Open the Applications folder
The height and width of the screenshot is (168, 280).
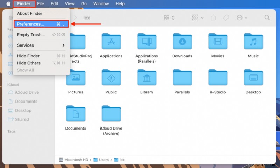tap(111, 41)
